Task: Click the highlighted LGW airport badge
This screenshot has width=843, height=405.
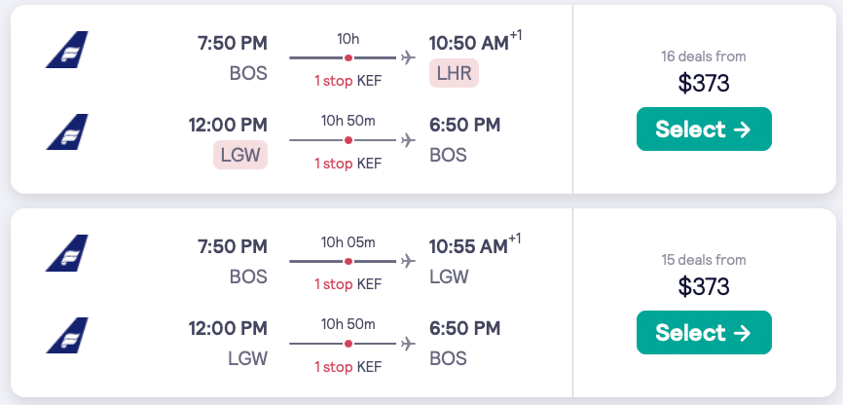Action: (240, 155)
